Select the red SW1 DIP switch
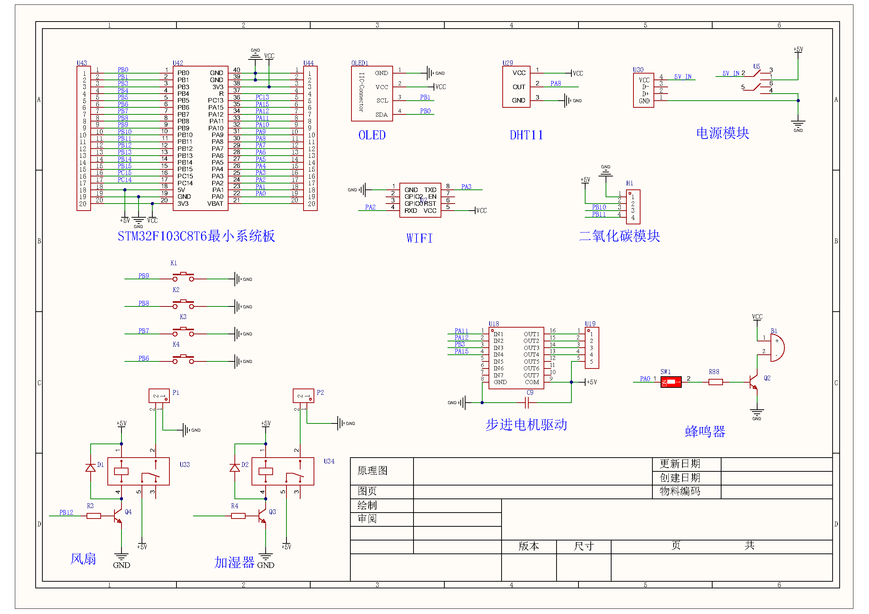This screenshot has width=869, height=614. point(671,382)
